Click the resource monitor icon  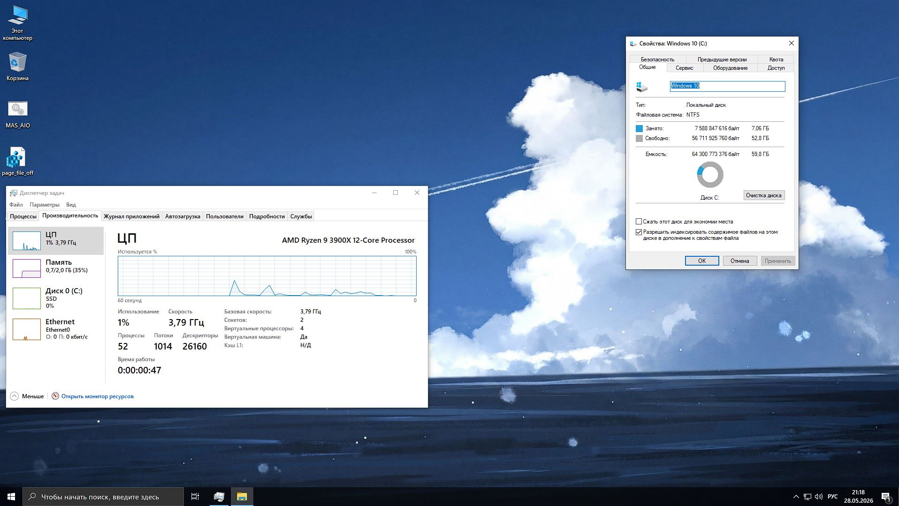tap(55, 396)
